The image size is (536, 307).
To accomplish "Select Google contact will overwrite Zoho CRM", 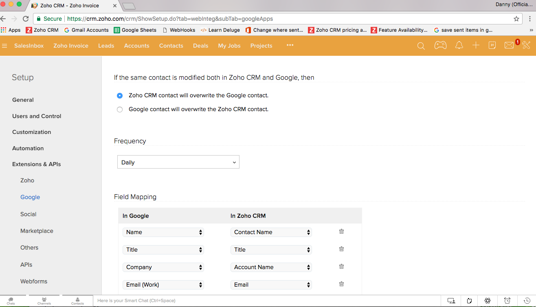I will (119, 110).
